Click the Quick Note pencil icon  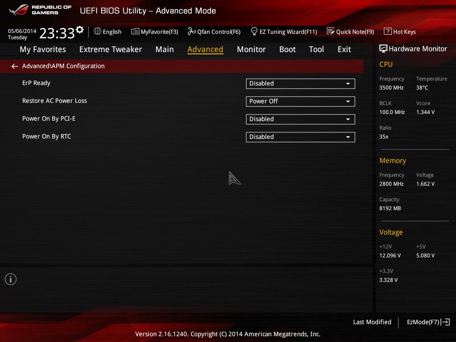(x=331, y=31)
